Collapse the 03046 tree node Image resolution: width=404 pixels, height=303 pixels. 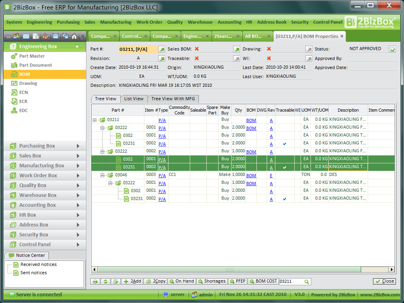102,175
